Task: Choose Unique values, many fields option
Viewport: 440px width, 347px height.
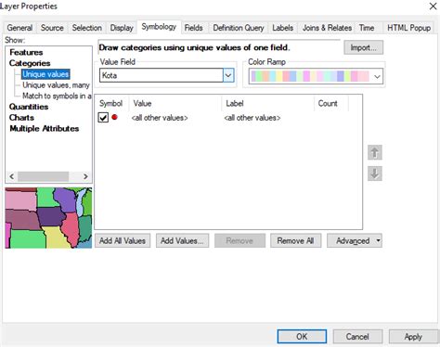Action: click(x=56, y=85)
